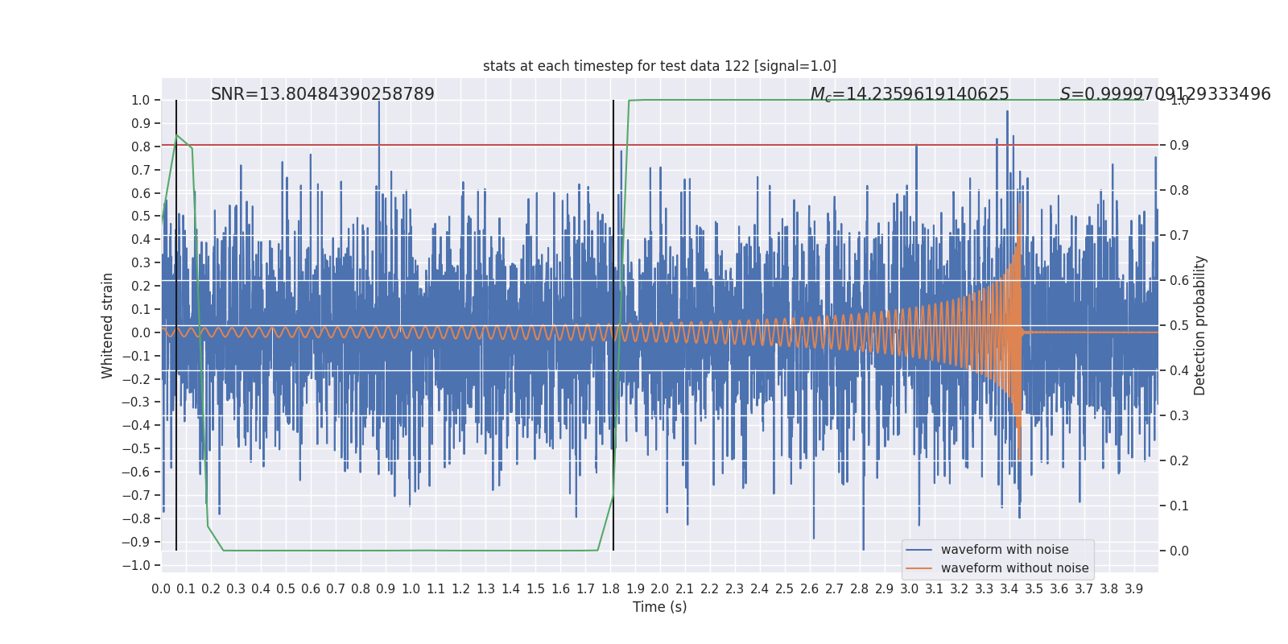This screenshot has height=644, width=1288.
Task: Select the 'Time (s)' axis label
Action: point(660,607)
